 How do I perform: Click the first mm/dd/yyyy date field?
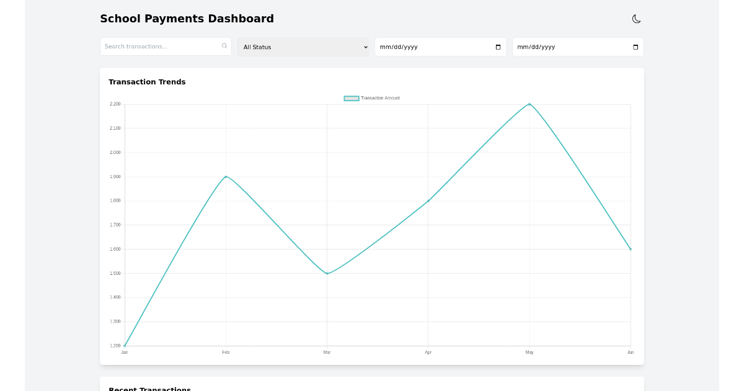(x=434, y=47)
